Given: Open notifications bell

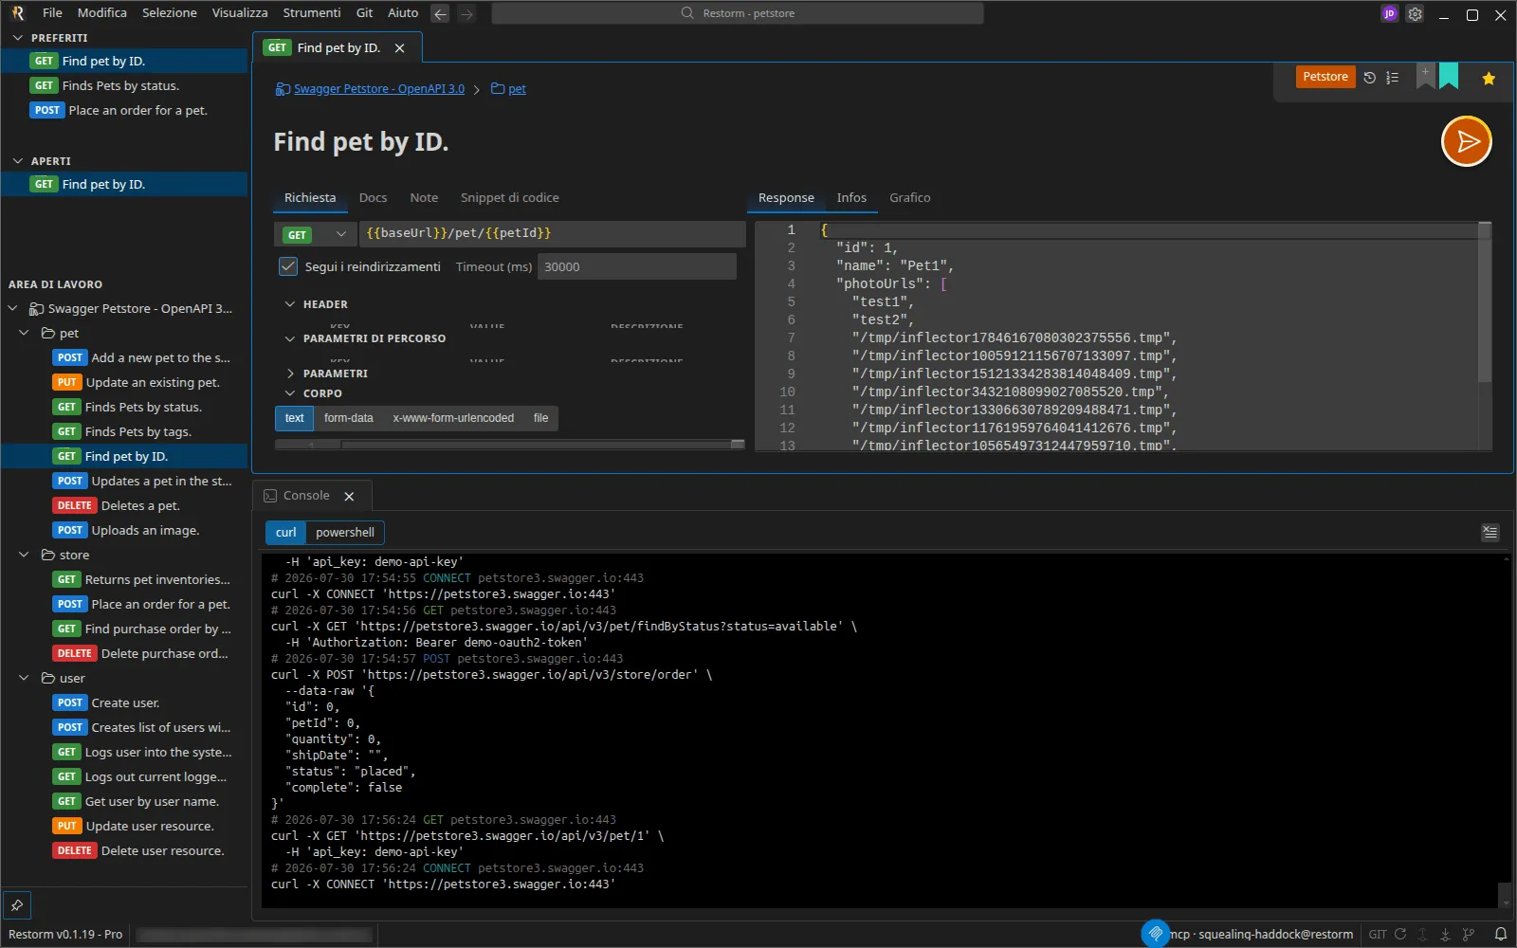Looking at the screenshot, I should [x=1501, y=934].
